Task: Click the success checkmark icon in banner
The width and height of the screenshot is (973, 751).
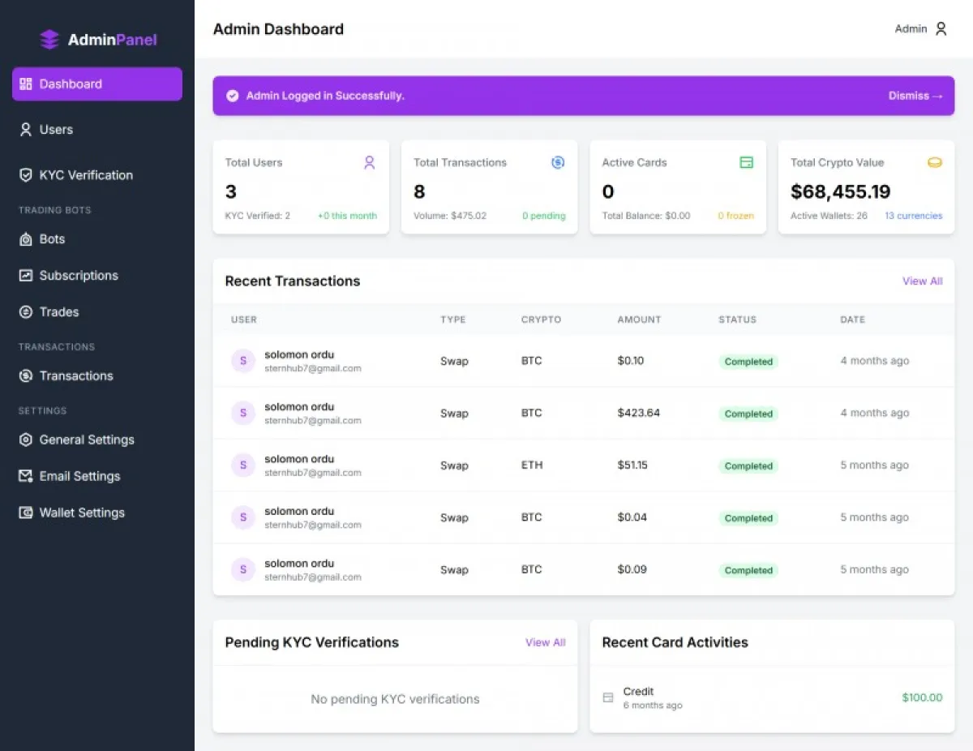Action: tap(232, 96)
